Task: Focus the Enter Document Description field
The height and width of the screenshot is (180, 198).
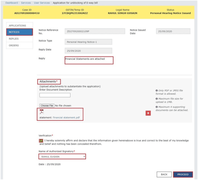Action: click(55, 95)
